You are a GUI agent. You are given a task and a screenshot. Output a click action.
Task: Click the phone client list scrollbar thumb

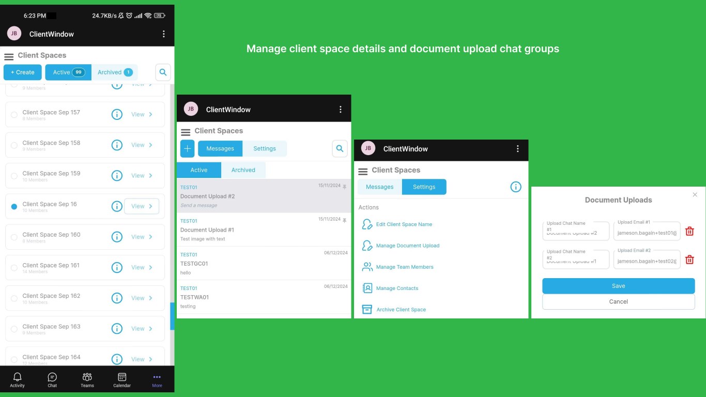point(172,316)
